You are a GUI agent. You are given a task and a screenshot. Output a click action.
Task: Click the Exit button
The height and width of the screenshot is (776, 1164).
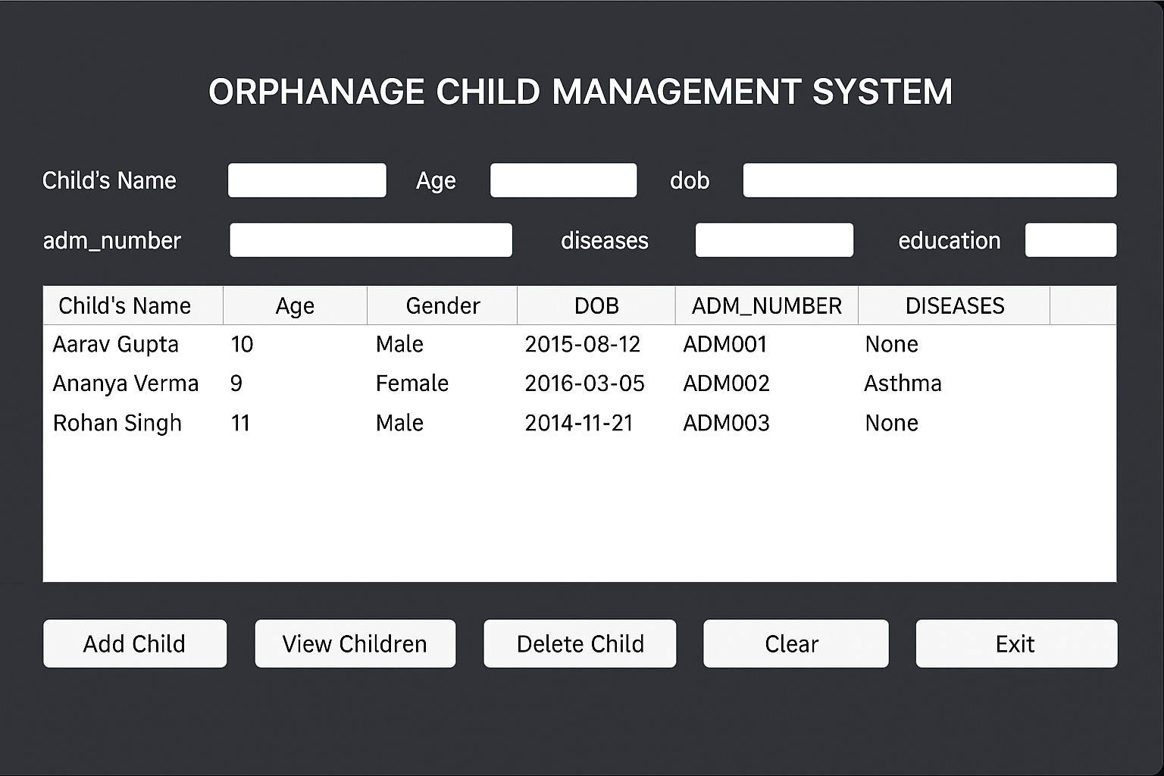[x=1015, y=643]
